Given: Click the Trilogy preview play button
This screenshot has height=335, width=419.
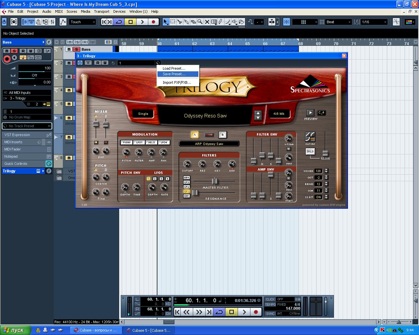Looking at the screenshot, I should (310, 113).
